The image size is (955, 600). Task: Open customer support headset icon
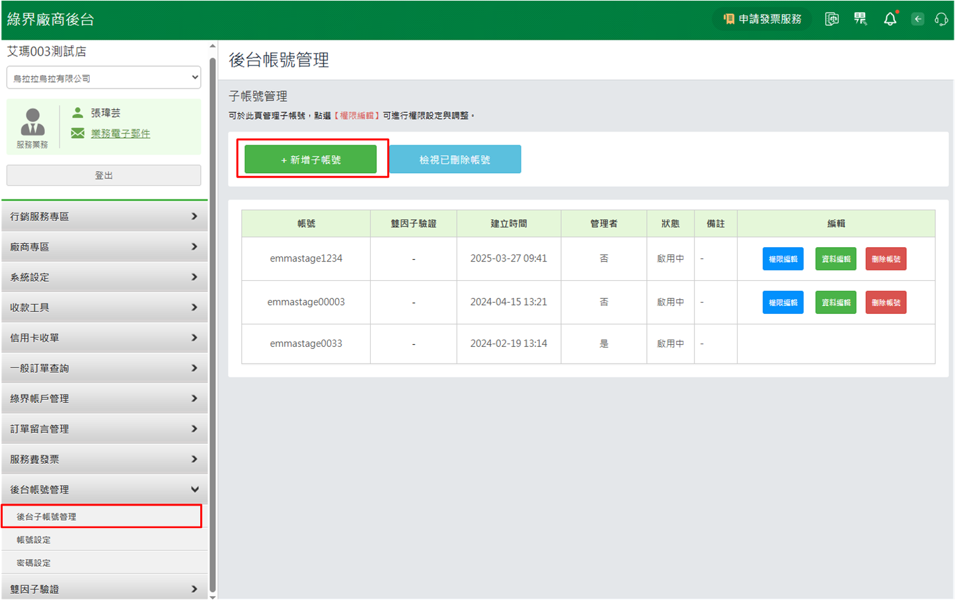(941, 19)
